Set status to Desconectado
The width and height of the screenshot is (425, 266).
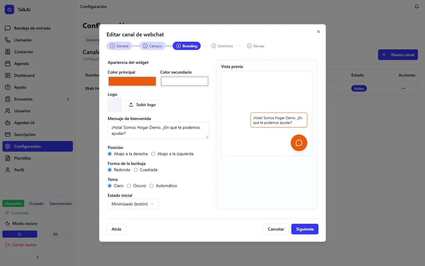pyautogui.click(x=61, y=203)
